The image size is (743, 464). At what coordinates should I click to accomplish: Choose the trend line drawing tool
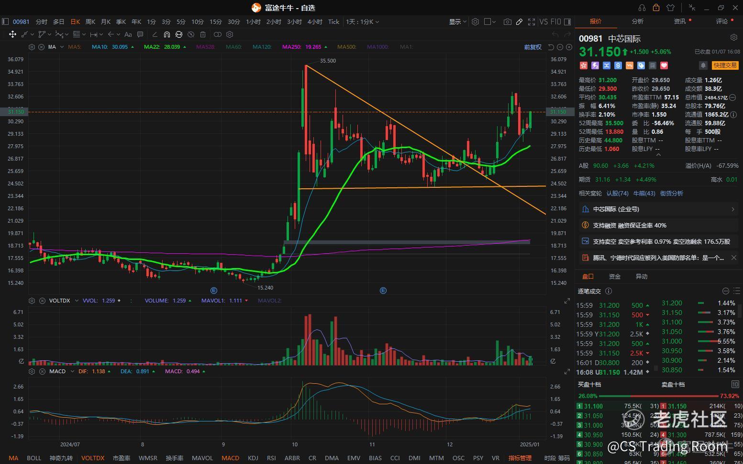[x=24, y=34]
